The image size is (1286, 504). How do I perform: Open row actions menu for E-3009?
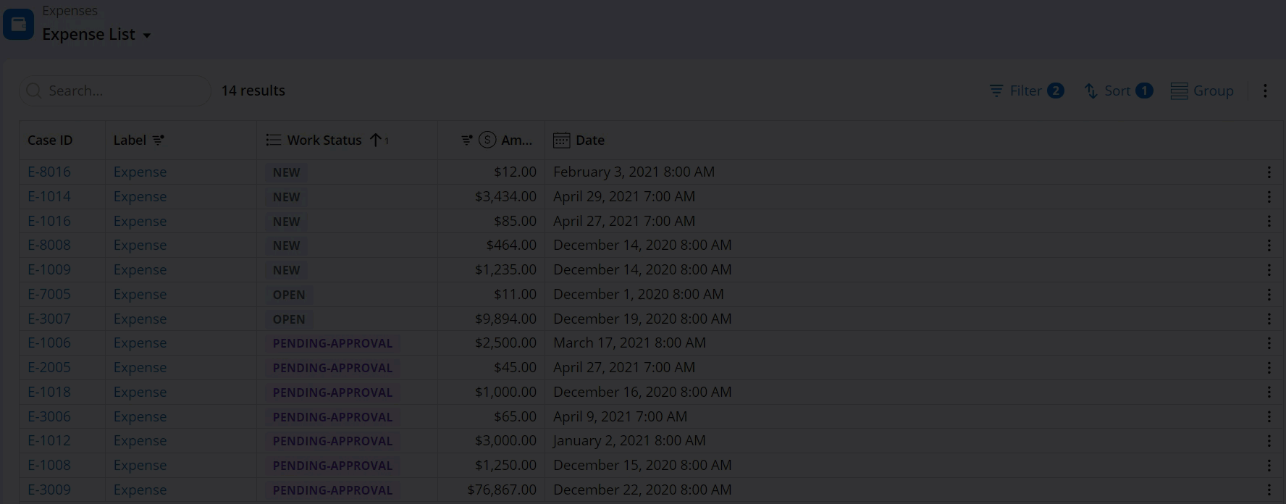(1269, 490)
